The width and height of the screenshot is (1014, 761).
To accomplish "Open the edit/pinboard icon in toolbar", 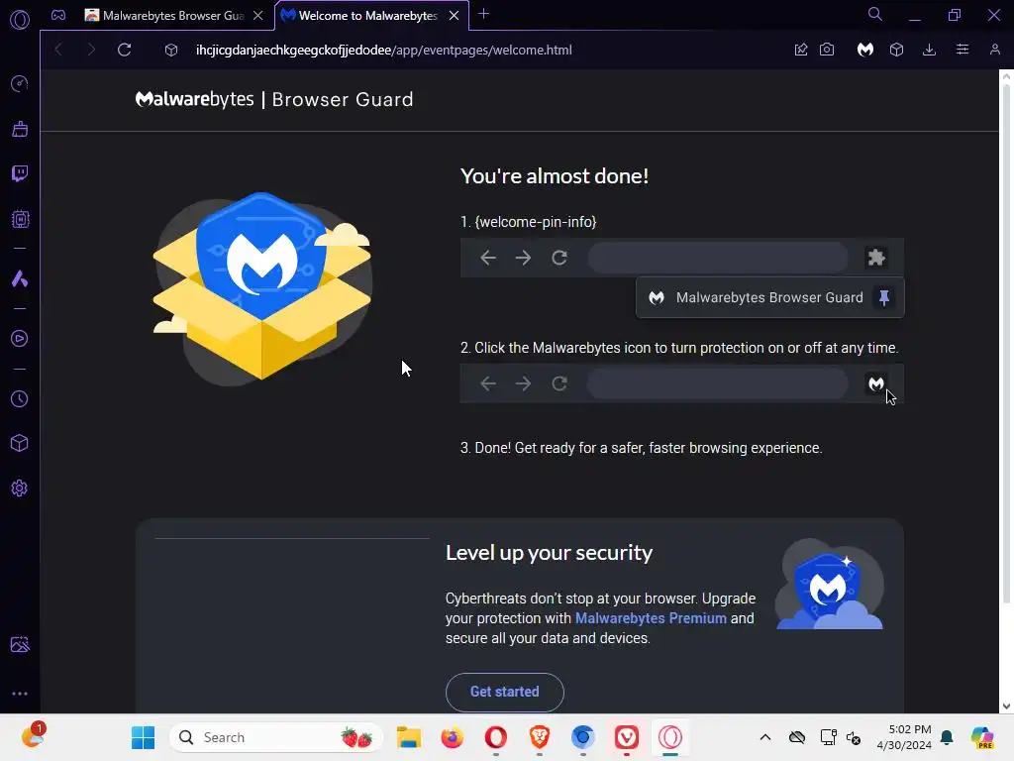I will [x=800, y=50].
